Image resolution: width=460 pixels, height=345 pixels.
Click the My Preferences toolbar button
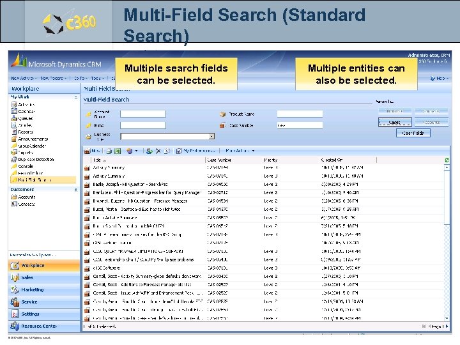(x=195, y=151)
